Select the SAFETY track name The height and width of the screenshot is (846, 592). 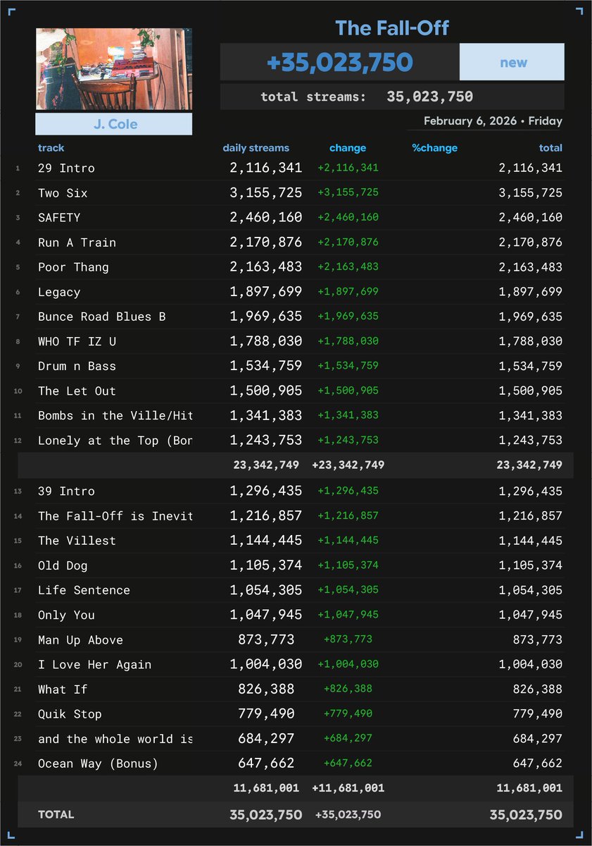click(59, 218)
